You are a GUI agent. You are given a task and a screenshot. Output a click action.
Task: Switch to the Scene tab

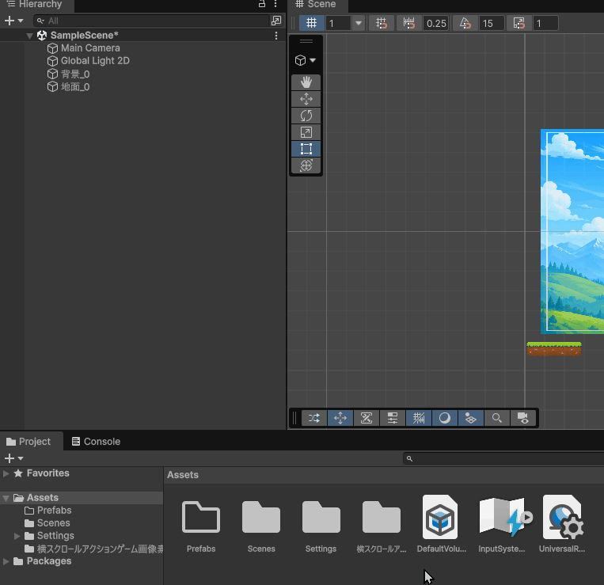(x=317, y=5)
